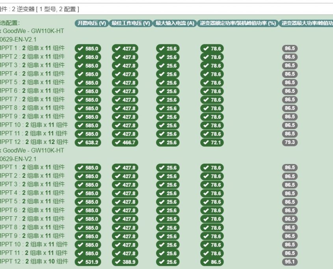Click 25.6 badge in first inverter's MPPT 6 row
Image resolution: width=333 pixels, height=269 pixels.
tap(168, 91)
